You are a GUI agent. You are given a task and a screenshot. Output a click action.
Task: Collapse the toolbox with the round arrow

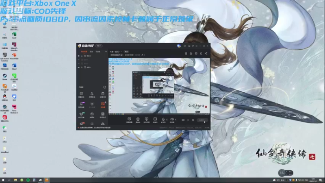[x=105, y=87]
